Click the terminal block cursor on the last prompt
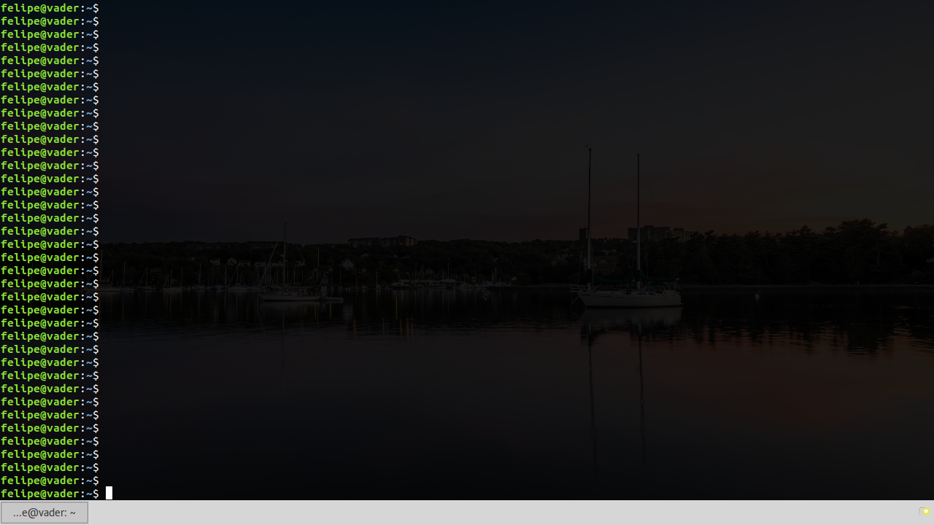This screenshot has width=934, height=525. click(x=109, y=494)
